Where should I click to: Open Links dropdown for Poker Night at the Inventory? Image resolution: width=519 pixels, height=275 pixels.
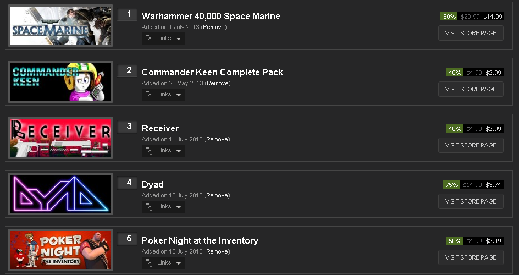163,263
